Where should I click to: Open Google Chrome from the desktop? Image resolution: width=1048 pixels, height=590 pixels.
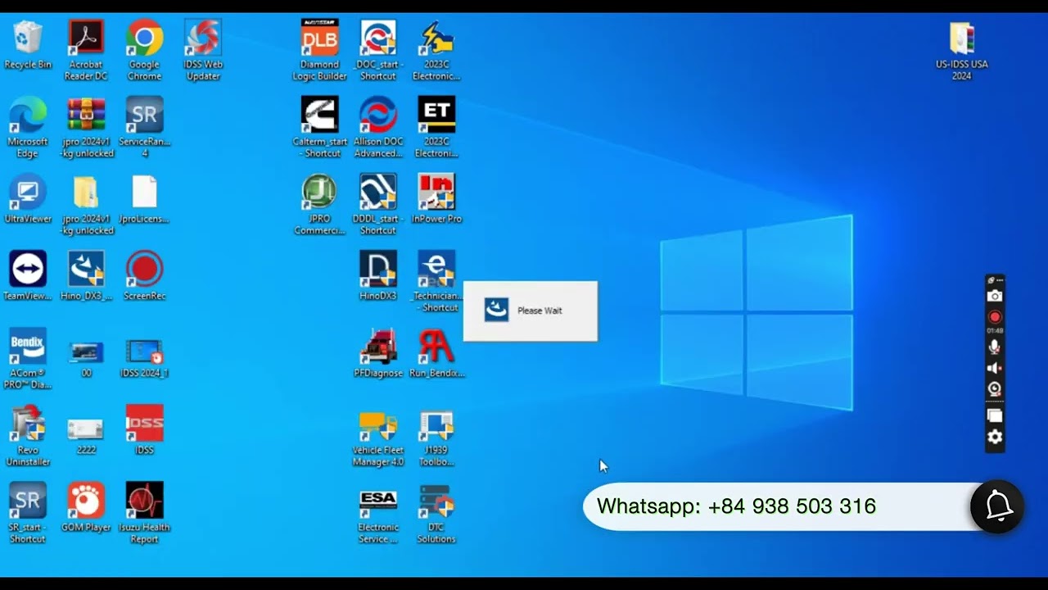pyautogui.click(x=144, y=51)
